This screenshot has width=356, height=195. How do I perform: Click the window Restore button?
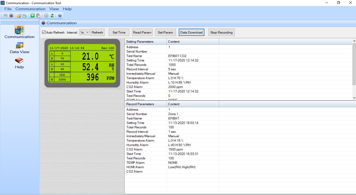[338, 3]
